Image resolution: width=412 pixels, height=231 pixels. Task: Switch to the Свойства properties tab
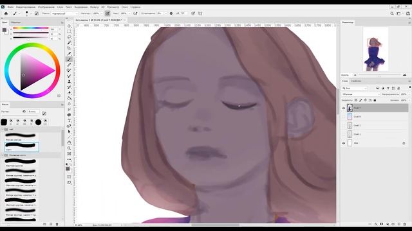point(356,81)
